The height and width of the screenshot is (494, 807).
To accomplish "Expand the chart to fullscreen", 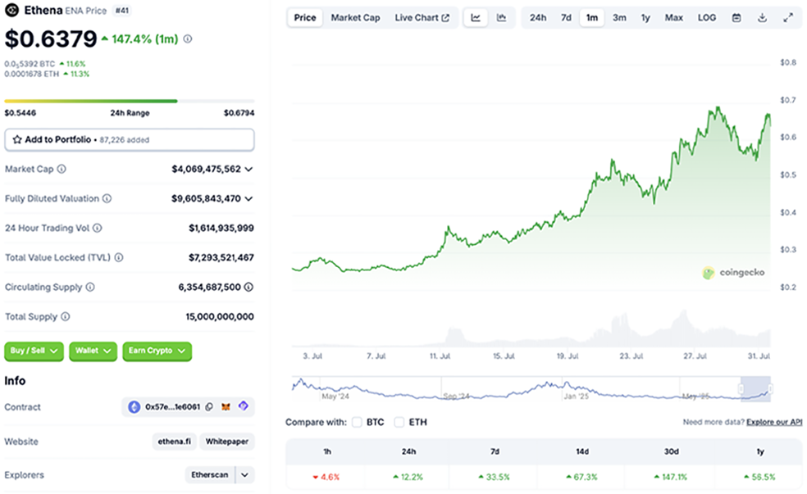I will pos(788,18).
